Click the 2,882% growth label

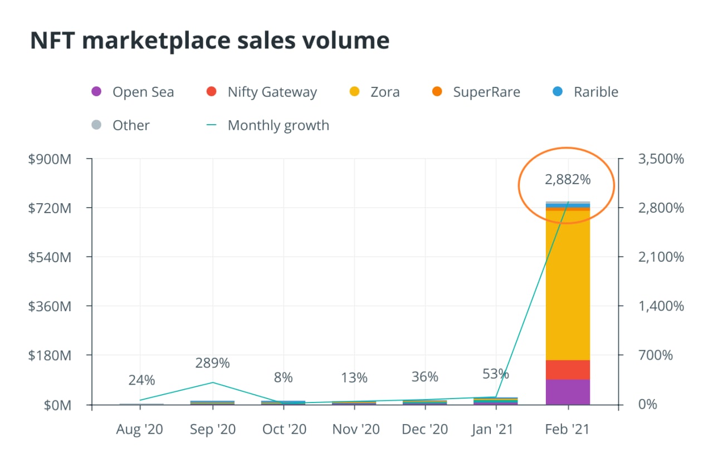568,180
